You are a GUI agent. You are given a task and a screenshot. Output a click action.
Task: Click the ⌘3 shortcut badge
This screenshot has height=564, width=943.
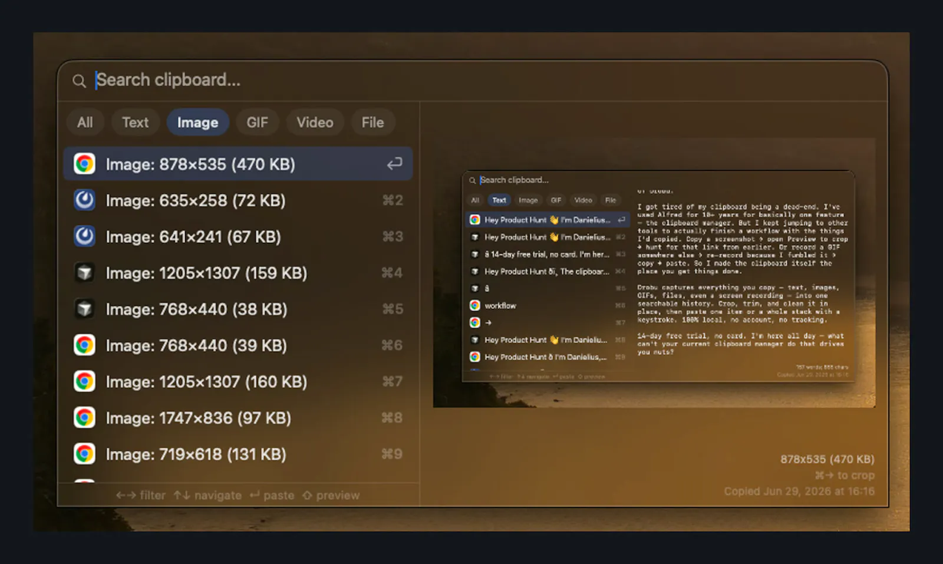tap(393, 237)
